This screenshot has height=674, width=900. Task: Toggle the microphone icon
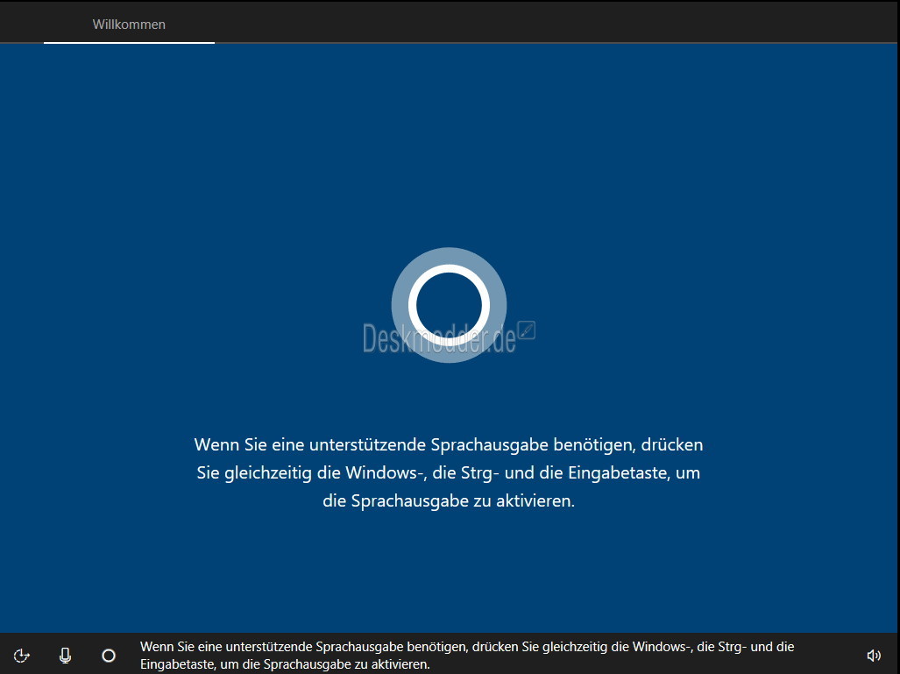66,655
